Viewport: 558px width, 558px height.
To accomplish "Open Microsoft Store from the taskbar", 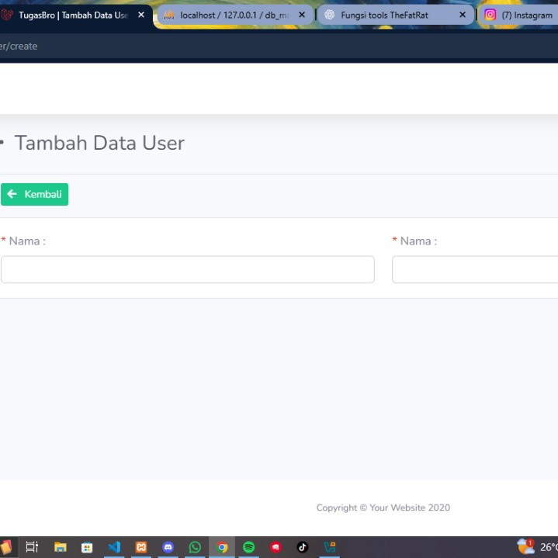I will (87, 547).
